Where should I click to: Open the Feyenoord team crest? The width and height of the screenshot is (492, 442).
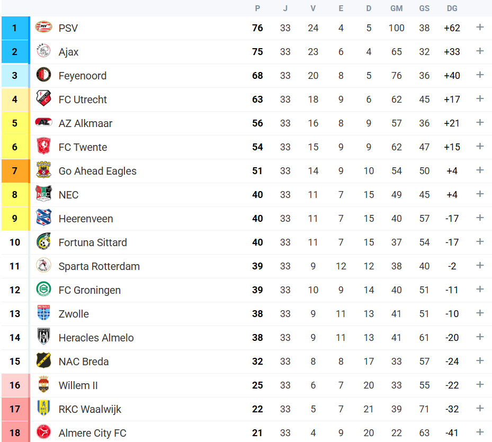point(43,75)
